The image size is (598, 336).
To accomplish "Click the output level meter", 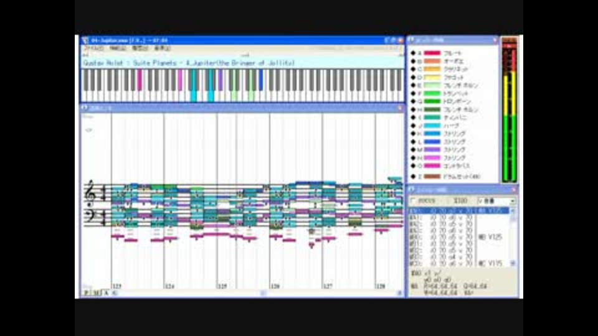I will [x=509, y=110].
